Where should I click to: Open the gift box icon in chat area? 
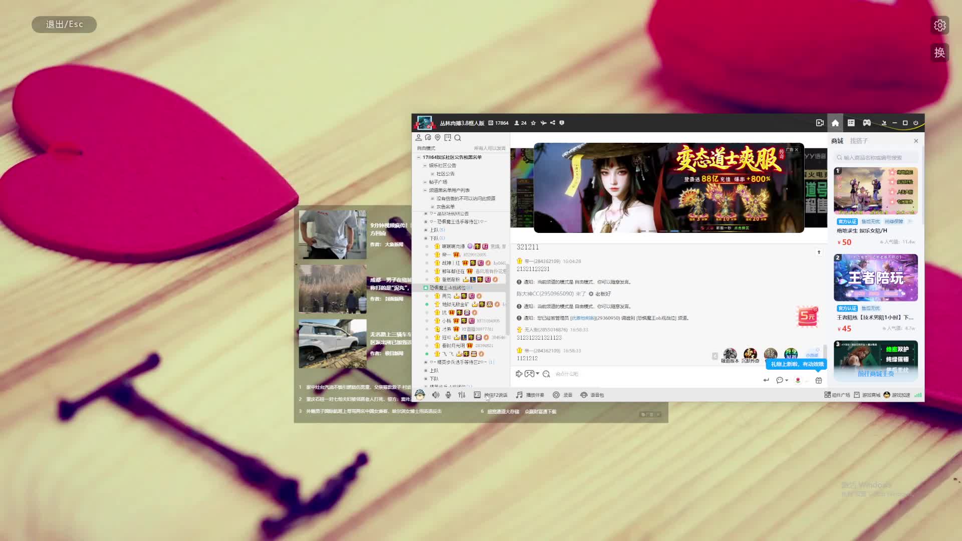coord(819,380)
